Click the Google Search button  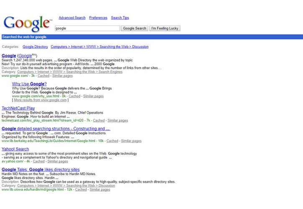coord(134,28)
